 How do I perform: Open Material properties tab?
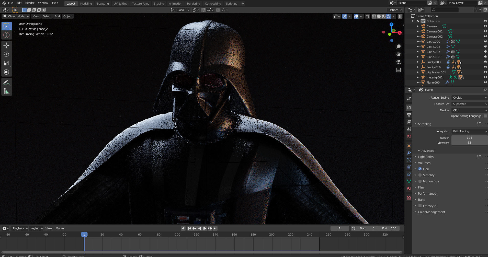(409, 189)
